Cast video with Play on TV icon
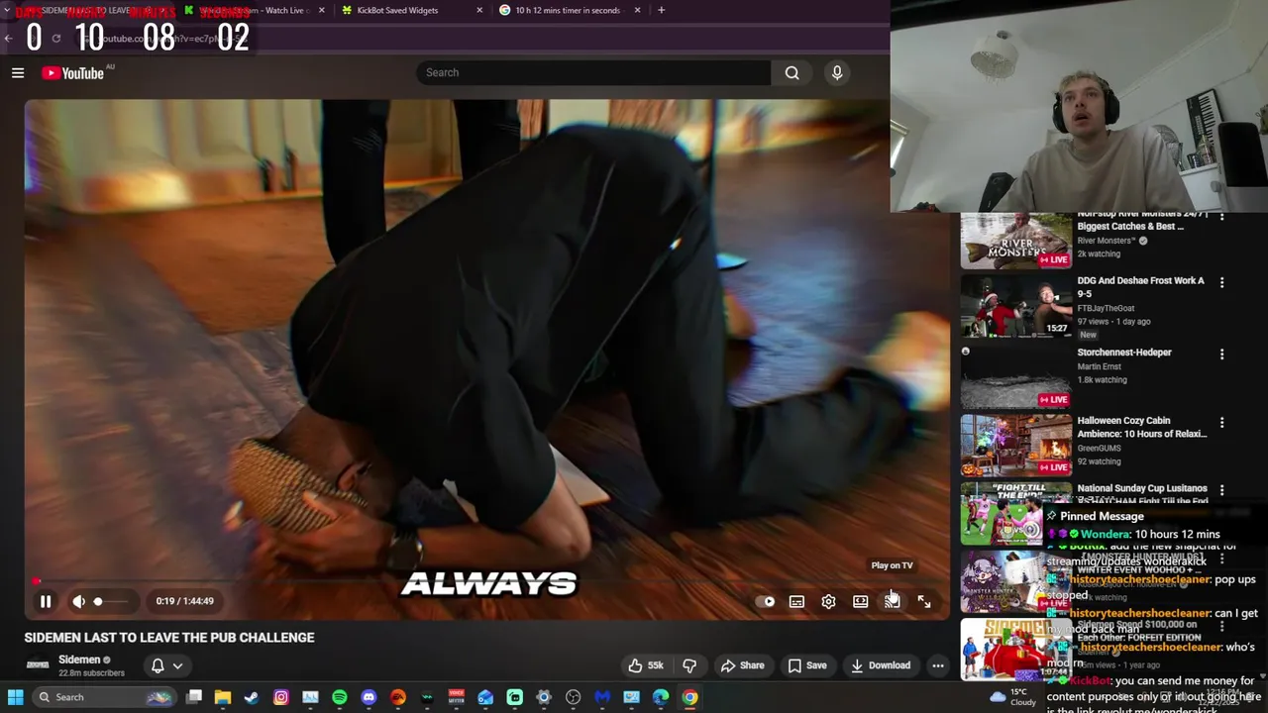The image size is (1268, 713). (893, 601)
